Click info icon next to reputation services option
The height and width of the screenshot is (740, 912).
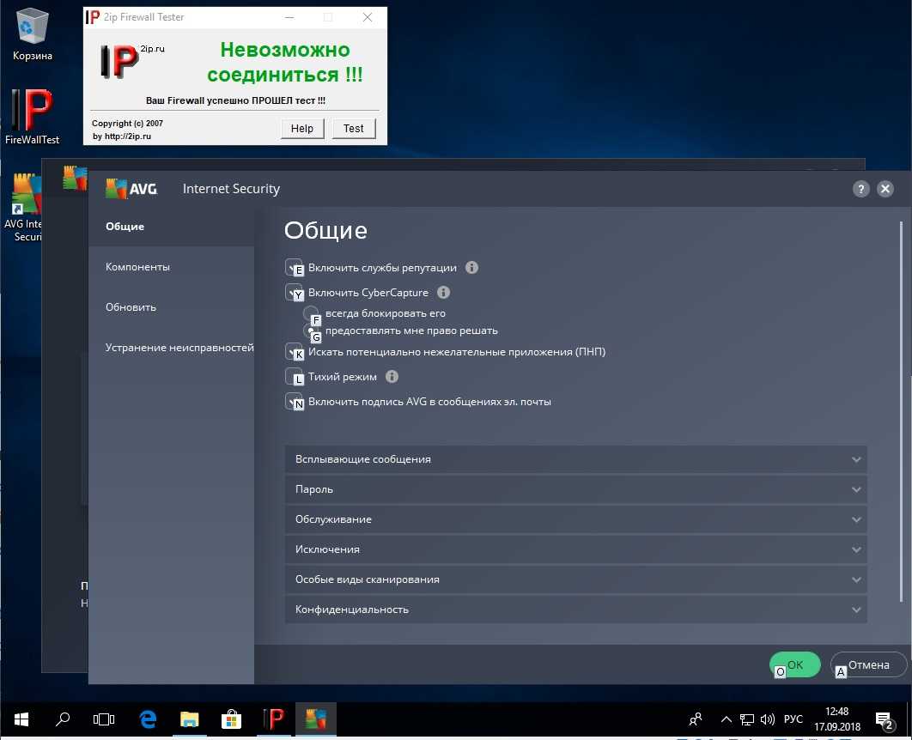tap(471, 268)
